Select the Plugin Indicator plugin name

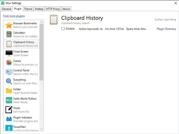tap(23, 117)
